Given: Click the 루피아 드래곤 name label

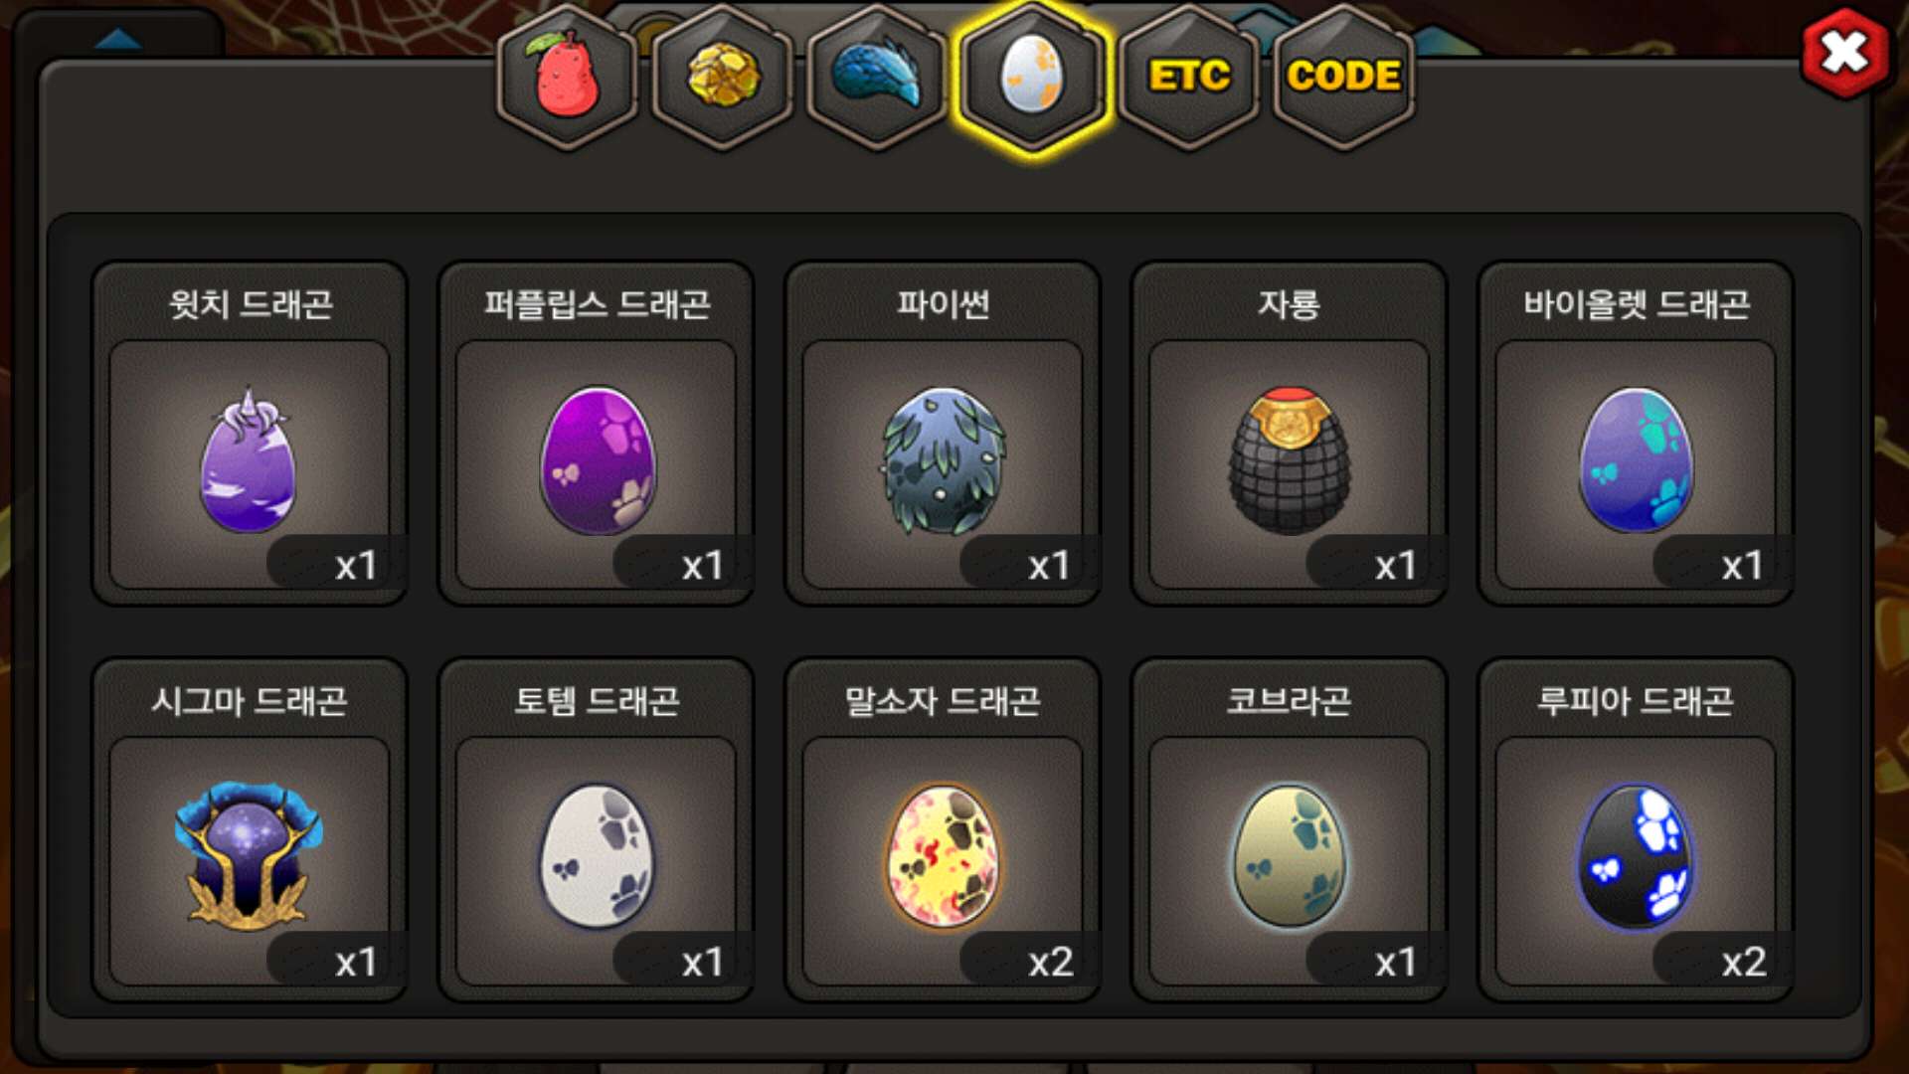Looking at the screenshot, I should [1636, 701].
